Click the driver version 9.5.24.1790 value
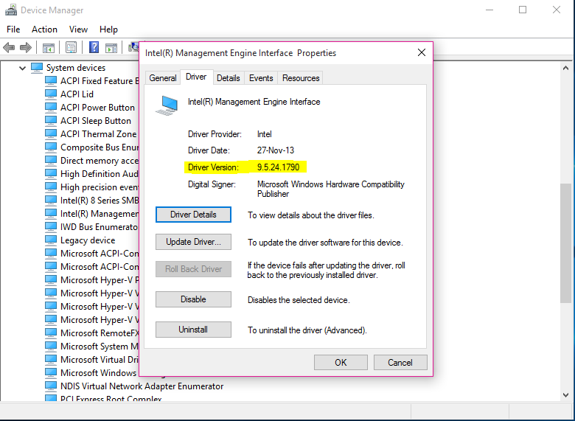Viewport: 575px width, 421px height. pos(279,167)
